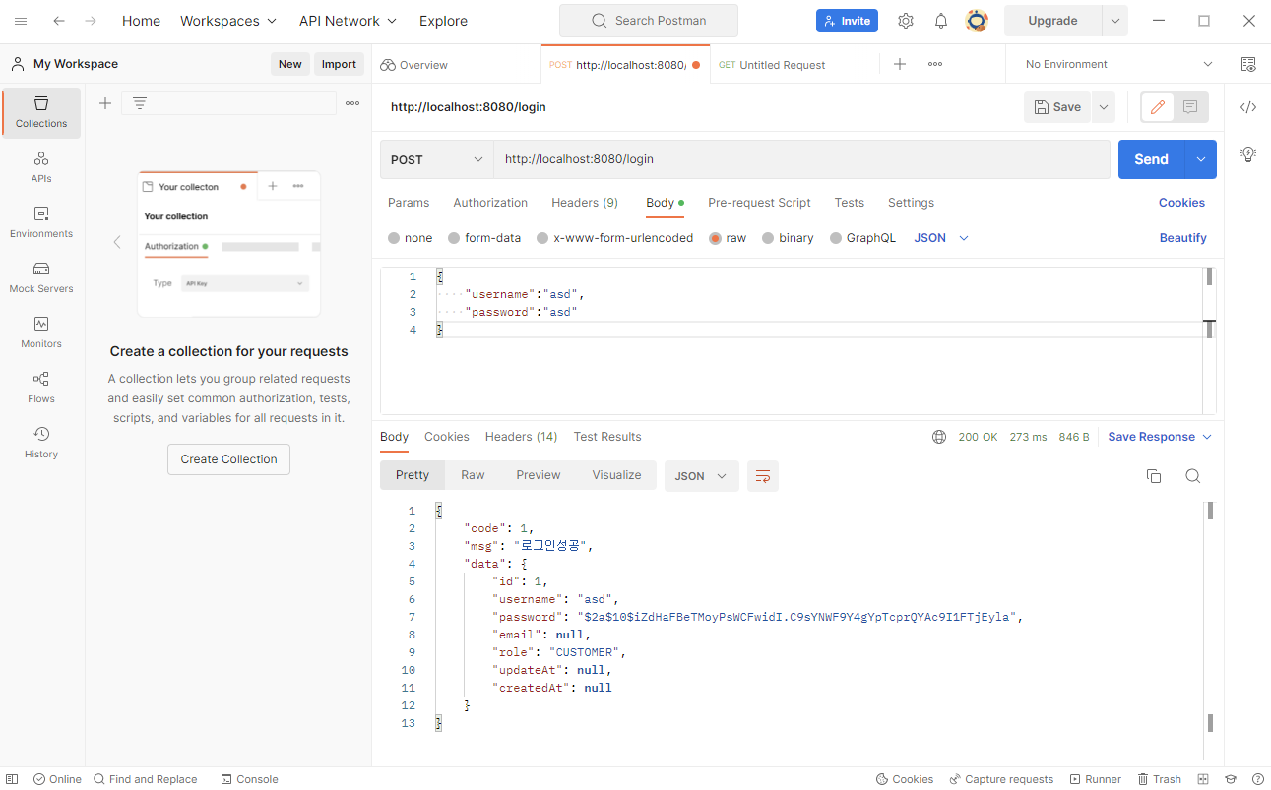Image resolution: width=1271 pixels, height=790 pixels.
Task: Open the No Environment selector
Action: pos(1117,63)
